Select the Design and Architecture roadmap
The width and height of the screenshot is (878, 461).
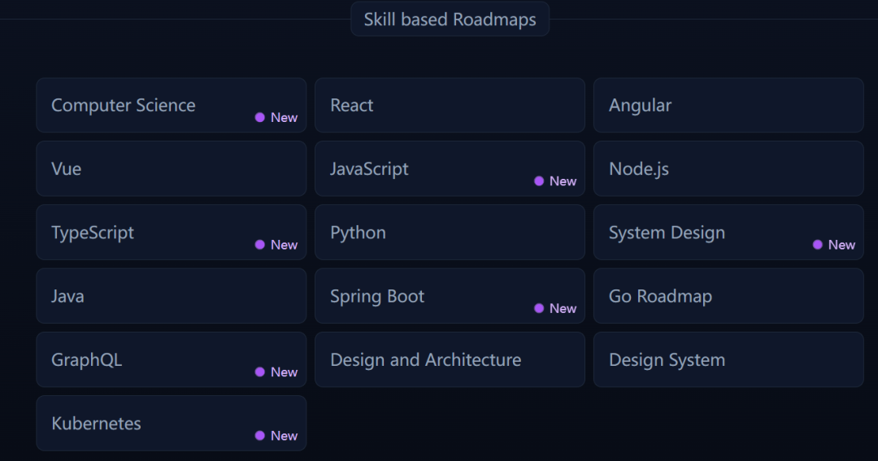450,359
